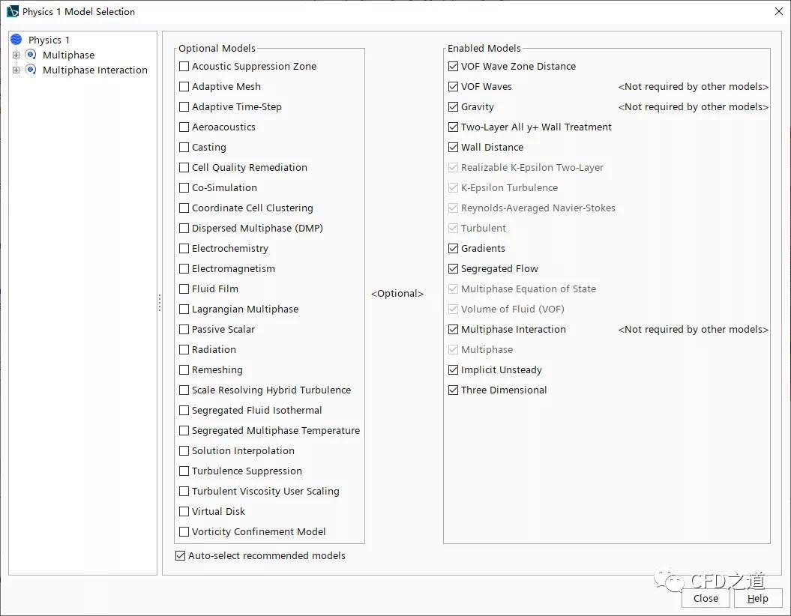Select the Multiphase tree item label
The image size is (791, 616).
click(69, 55)
